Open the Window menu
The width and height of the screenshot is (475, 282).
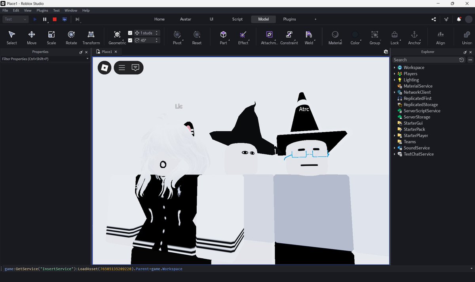71,10
